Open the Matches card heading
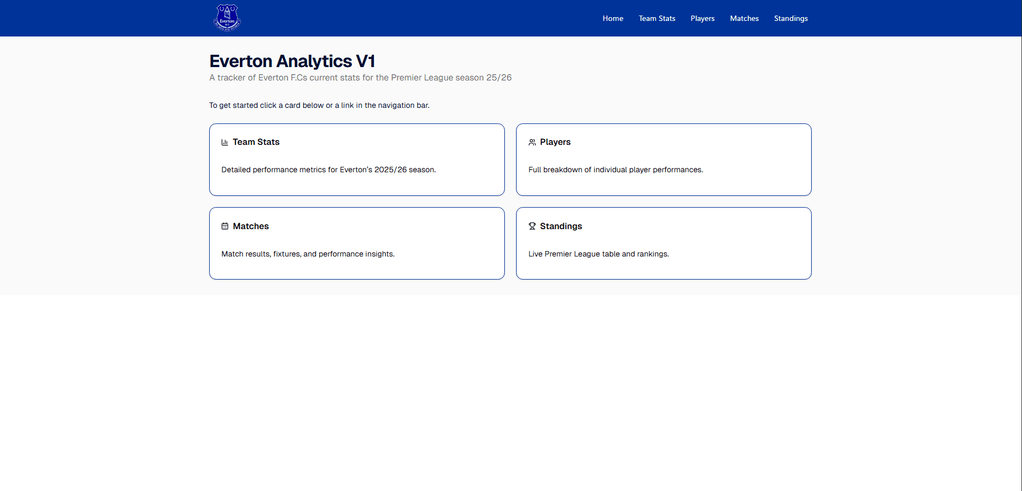 coord(251,226)
